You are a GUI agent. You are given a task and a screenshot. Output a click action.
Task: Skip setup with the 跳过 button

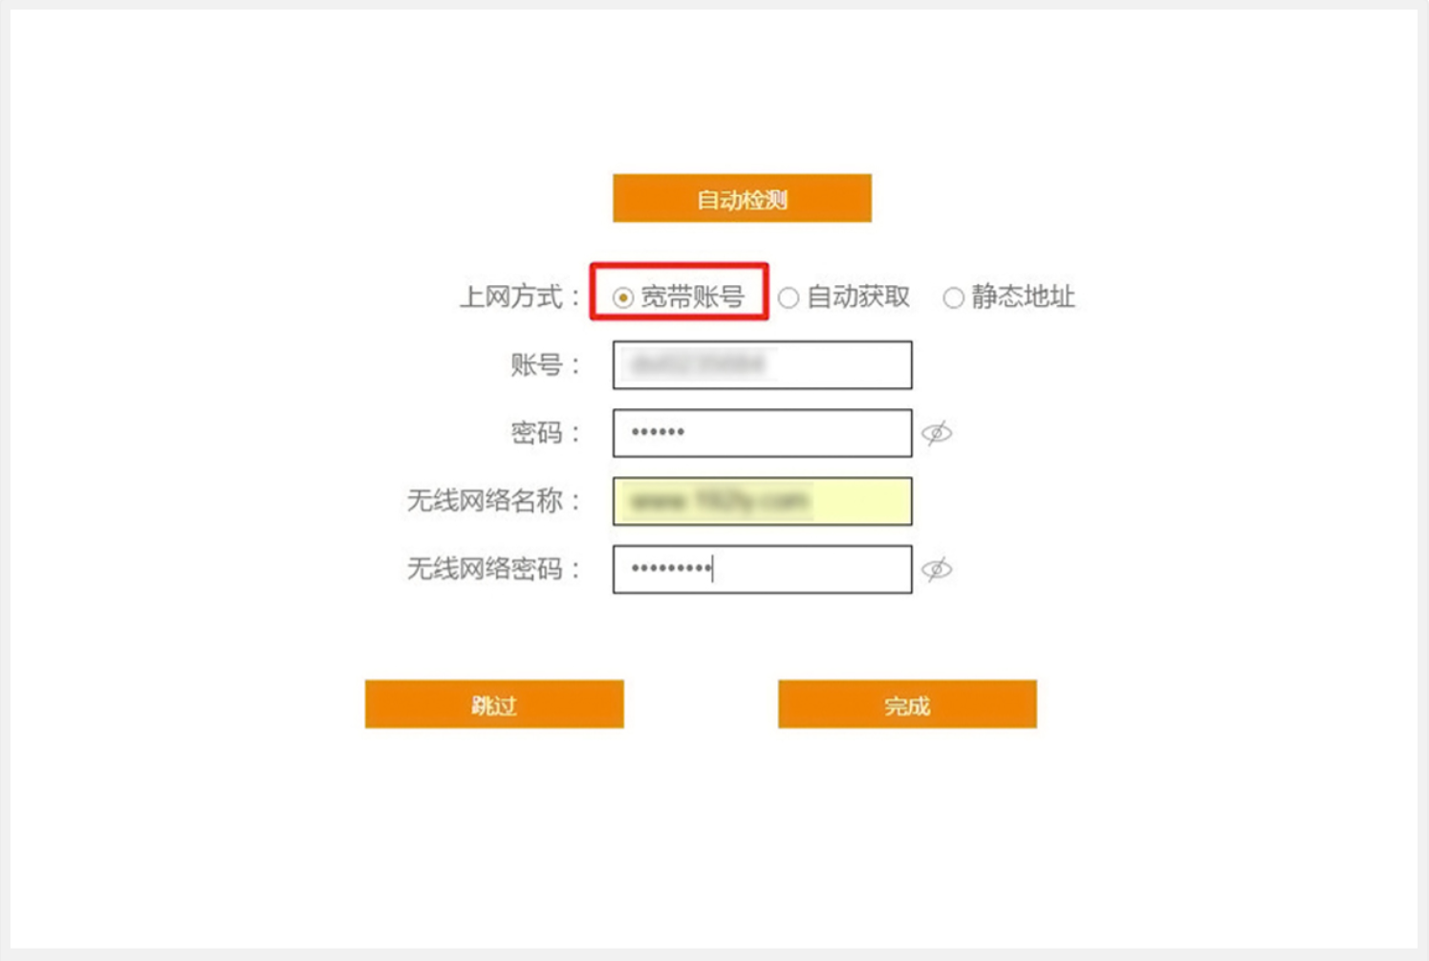pyautogui.click(x=494, y=705)
